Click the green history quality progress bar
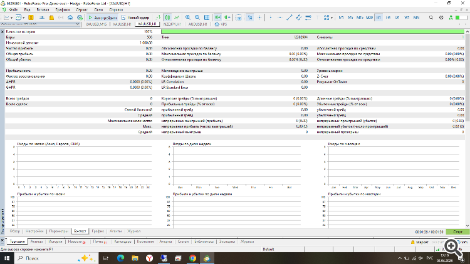This screenshot has height=264, width=470. click(x=313, y=31)
